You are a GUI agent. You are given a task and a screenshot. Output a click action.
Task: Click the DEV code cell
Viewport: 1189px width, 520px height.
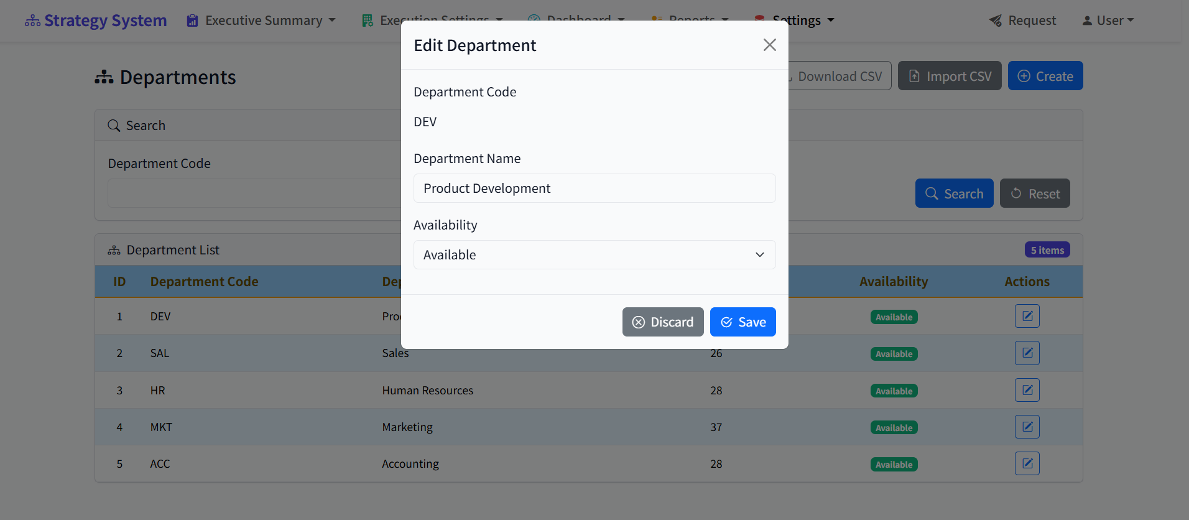(160, 317)
